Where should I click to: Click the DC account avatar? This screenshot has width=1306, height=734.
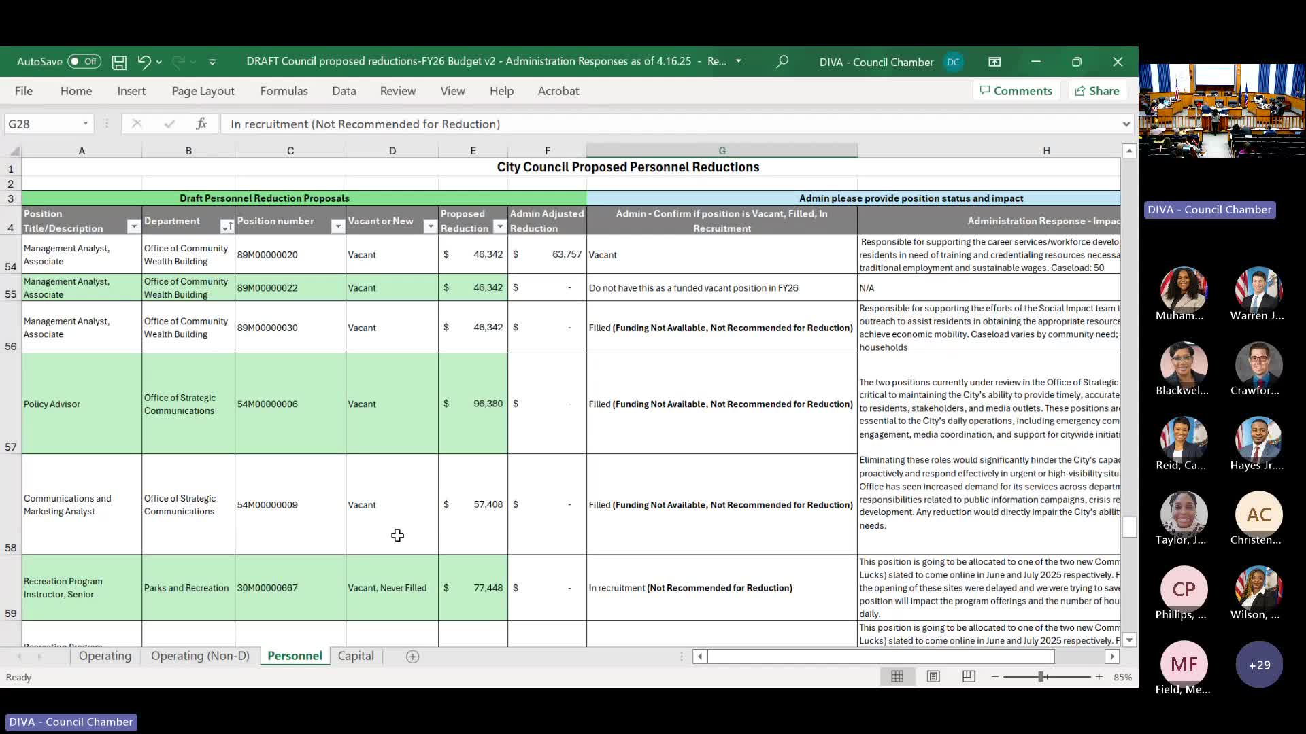(953, 62)
